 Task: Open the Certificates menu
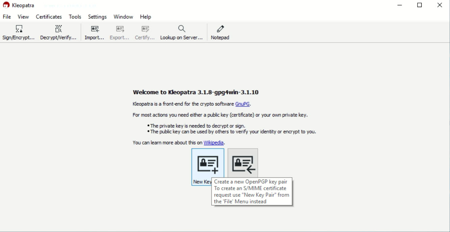click(x=49, y=17)
